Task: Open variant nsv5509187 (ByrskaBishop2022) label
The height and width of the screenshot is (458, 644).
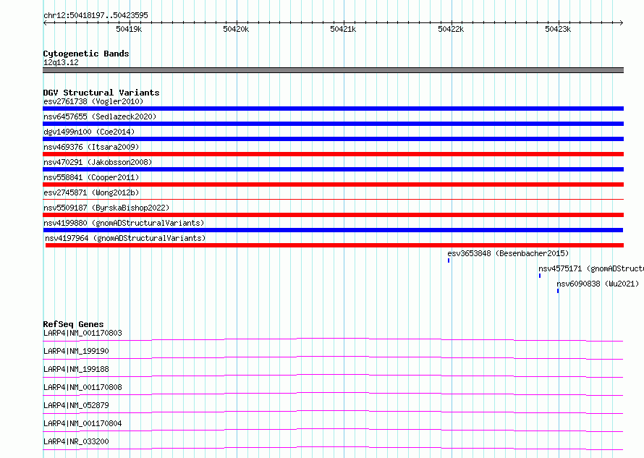Action: [x=106, y=208]
